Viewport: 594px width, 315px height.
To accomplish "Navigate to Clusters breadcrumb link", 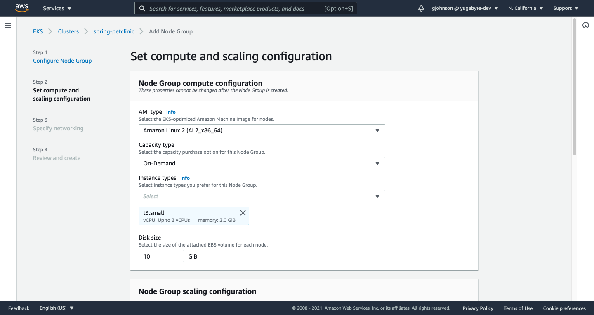I will (x=68, y=31).
